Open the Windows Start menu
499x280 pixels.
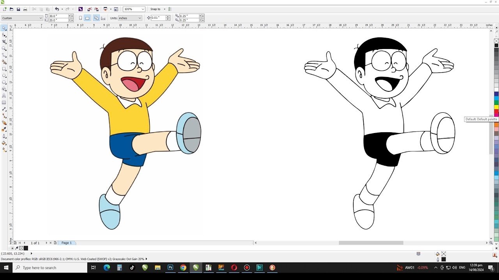[x=6, y=268]
